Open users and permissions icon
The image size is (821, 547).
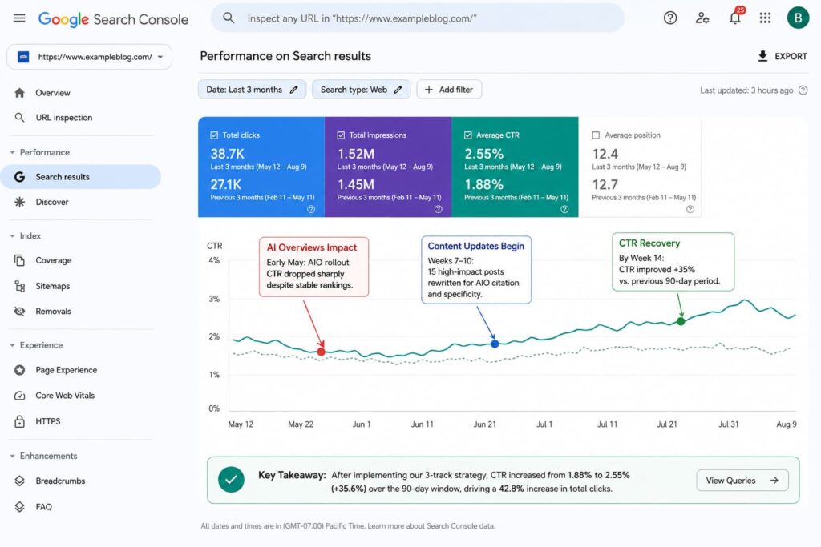702,18
